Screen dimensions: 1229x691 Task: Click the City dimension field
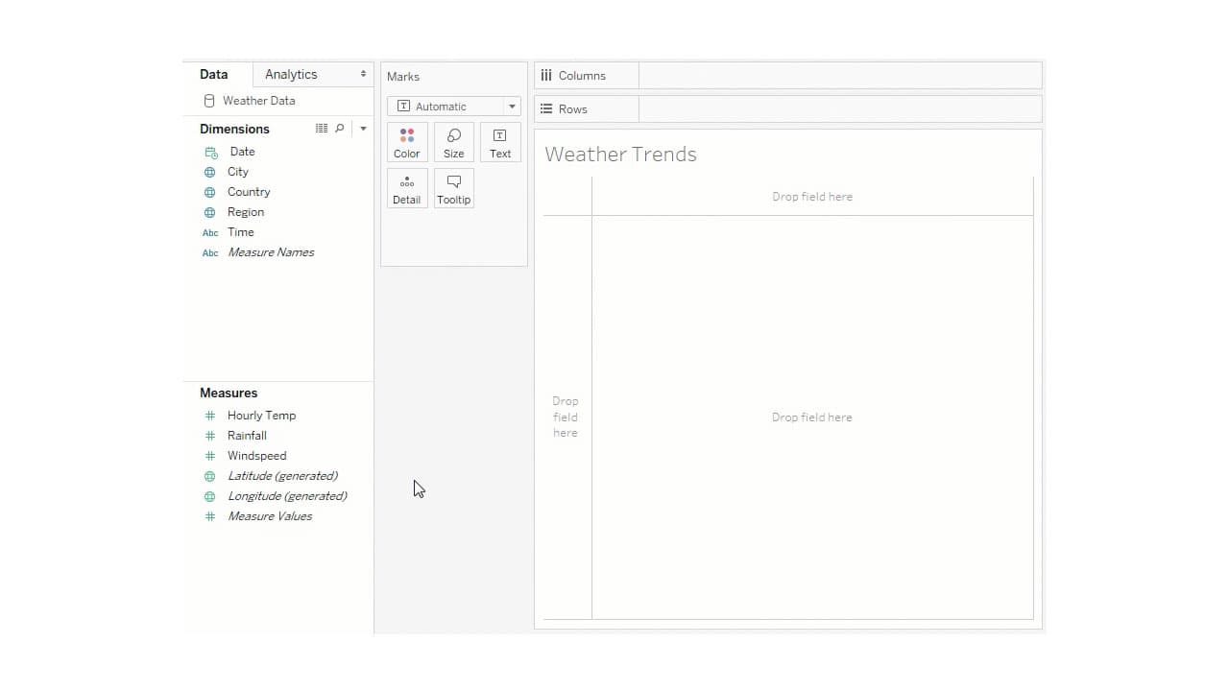point(237,171)
